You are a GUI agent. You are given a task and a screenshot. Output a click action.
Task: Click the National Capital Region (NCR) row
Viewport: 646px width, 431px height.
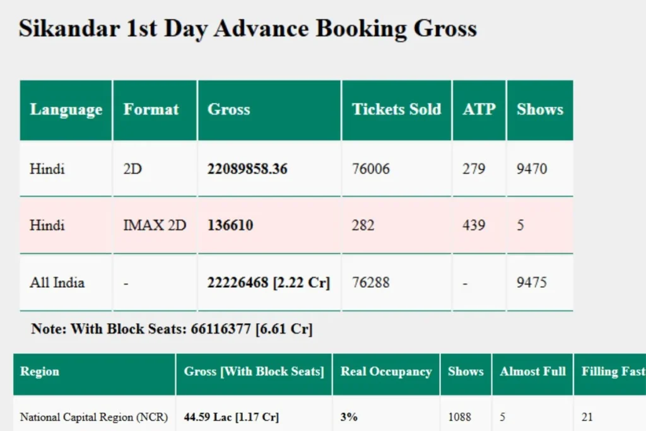pyautogui.click(x=93, y=417)
